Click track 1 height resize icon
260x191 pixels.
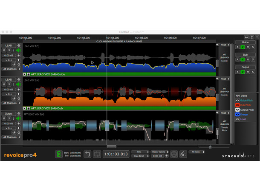pos(19,45)
